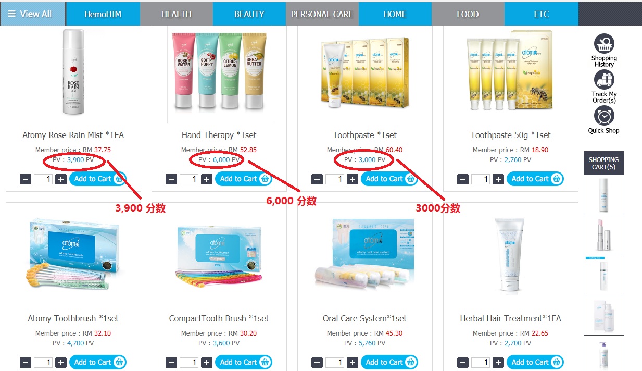
Task: Expand the View All menu
Action: [x=33, y=14]
